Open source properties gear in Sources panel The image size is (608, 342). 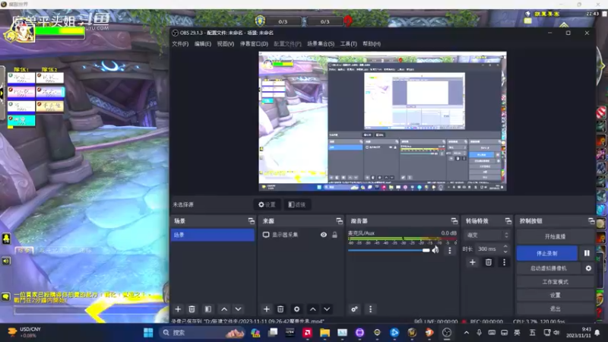click(x=296, y=309)
